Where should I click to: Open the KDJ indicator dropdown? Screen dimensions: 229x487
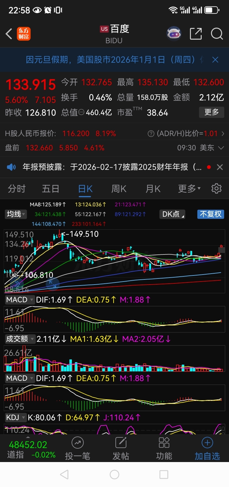pos(16,418)
